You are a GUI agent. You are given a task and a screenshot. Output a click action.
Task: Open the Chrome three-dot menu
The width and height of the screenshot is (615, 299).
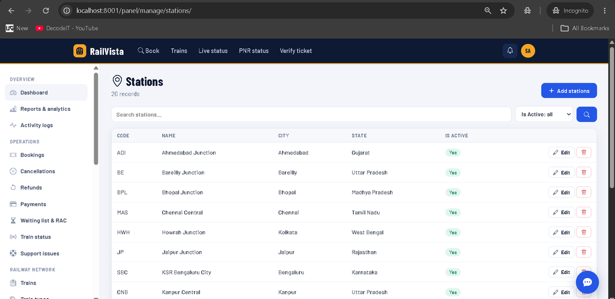pos(604,11)
